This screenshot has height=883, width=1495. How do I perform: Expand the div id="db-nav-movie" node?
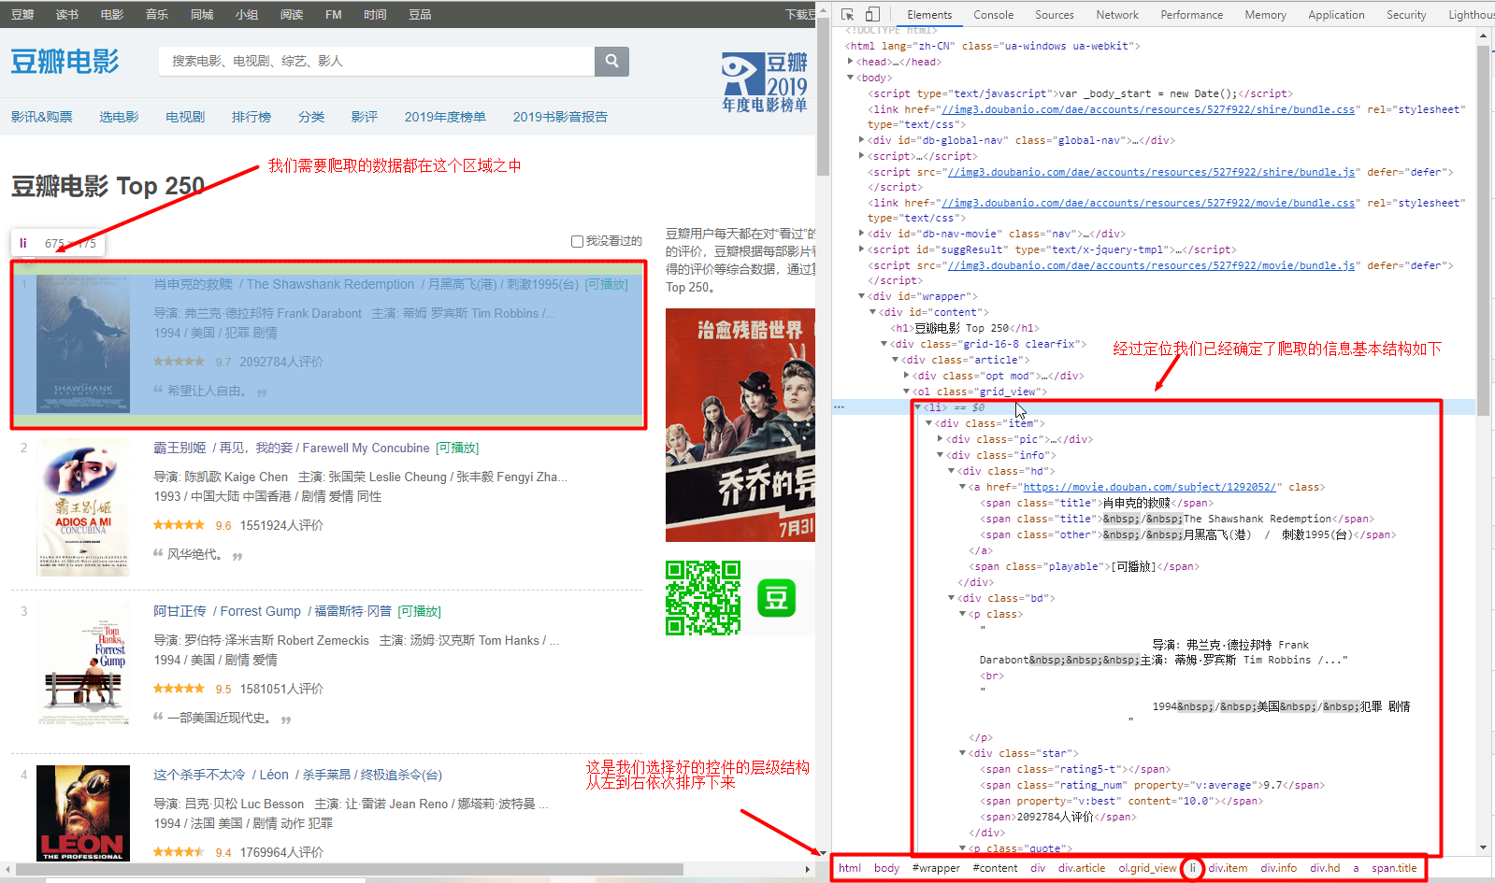(861, 234)
